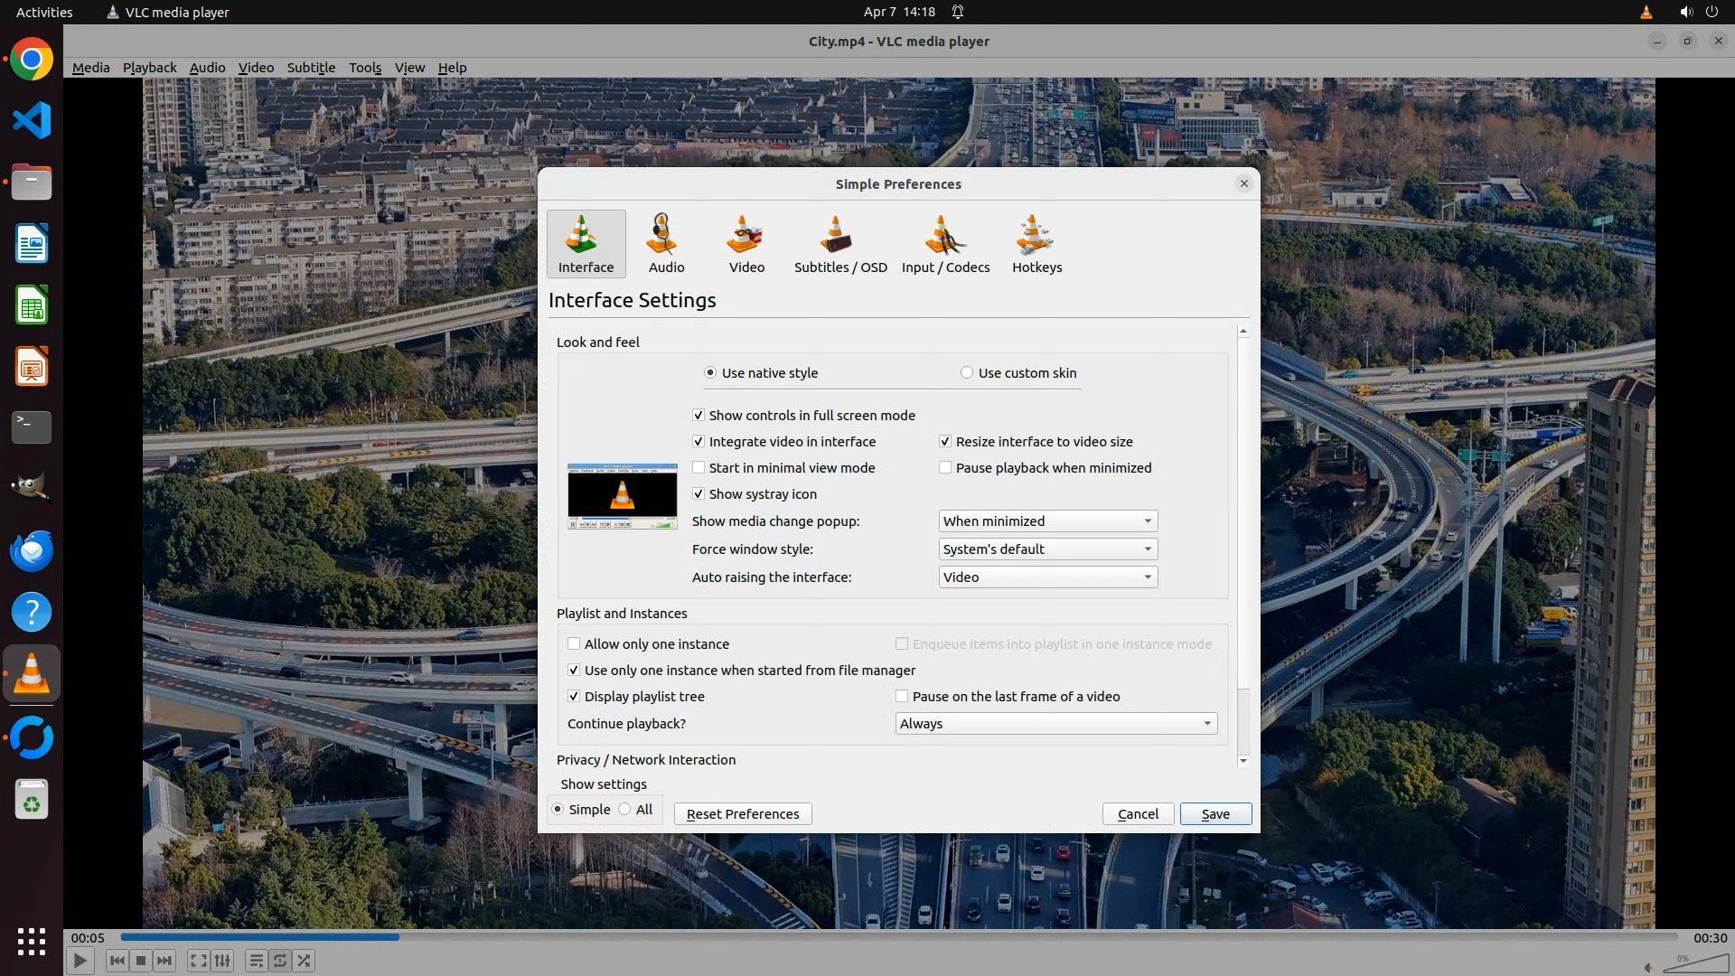Expand the Show media change popup dropdown
Image resolution: width=1735 pixels, height=976 pixels.
[x=1047, y=521]
